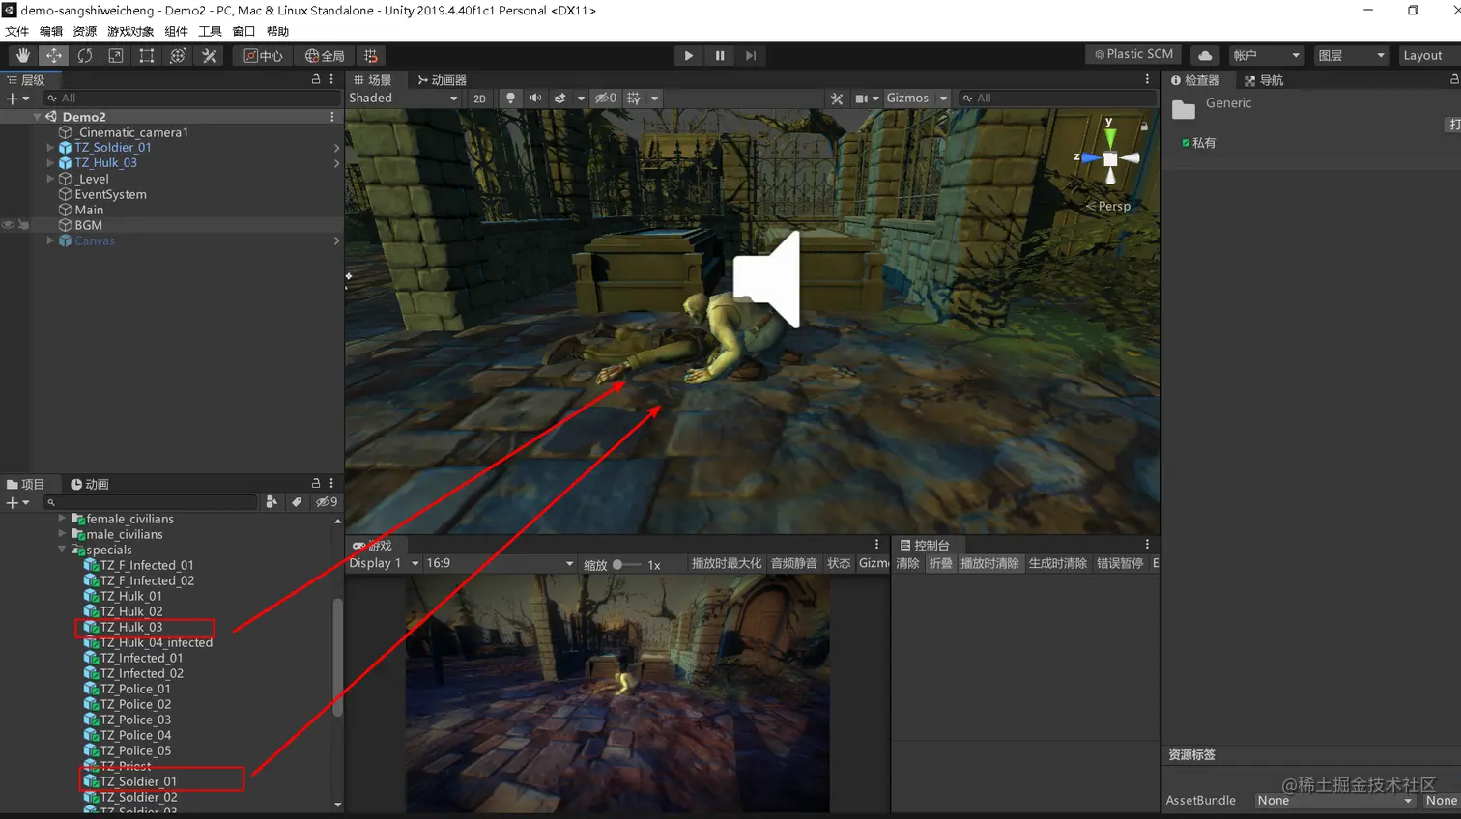The image size is (1461, 819).
Task: Step one frame forward
Action: (x=751, y=56)
